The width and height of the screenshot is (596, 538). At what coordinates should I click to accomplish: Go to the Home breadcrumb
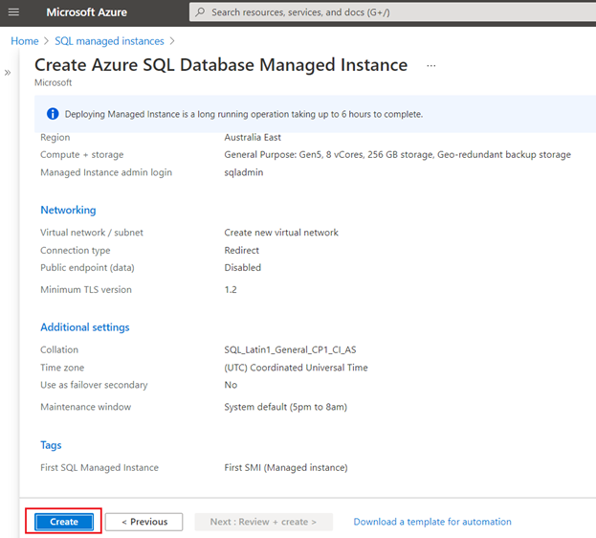point(24,41)
